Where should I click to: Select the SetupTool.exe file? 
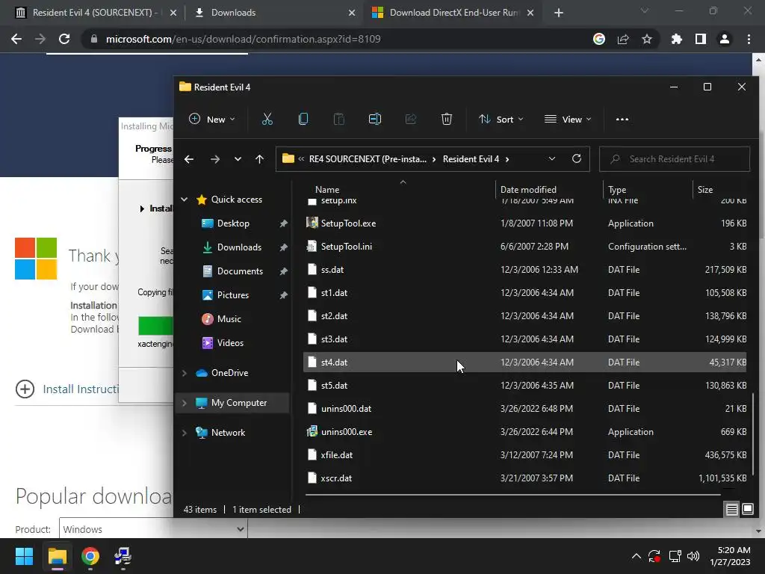coord(525,223)
